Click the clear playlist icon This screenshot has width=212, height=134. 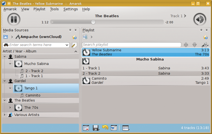[x=86, y=128]
